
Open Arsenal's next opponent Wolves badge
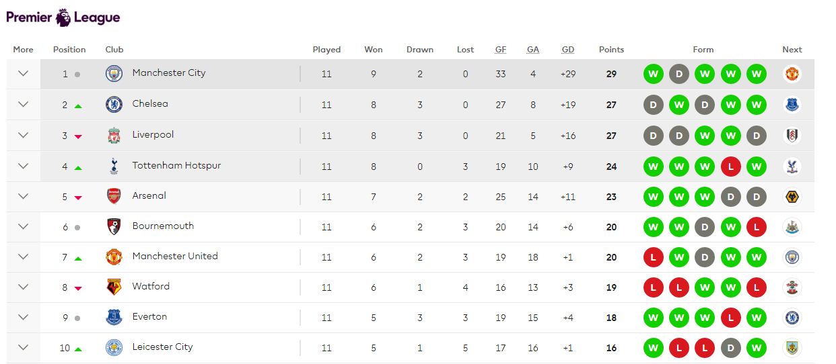click(792, 197)
